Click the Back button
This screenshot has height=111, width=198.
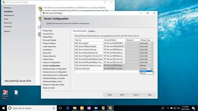pos(109,95)
